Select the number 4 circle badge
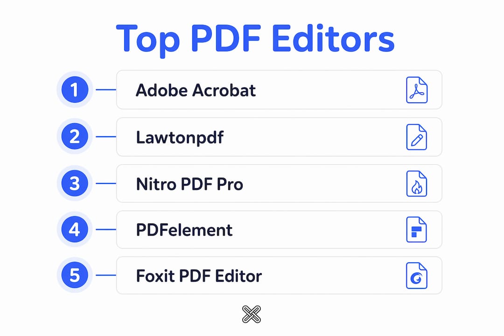This screenshot has width=504, height=336. pos(75,229)
